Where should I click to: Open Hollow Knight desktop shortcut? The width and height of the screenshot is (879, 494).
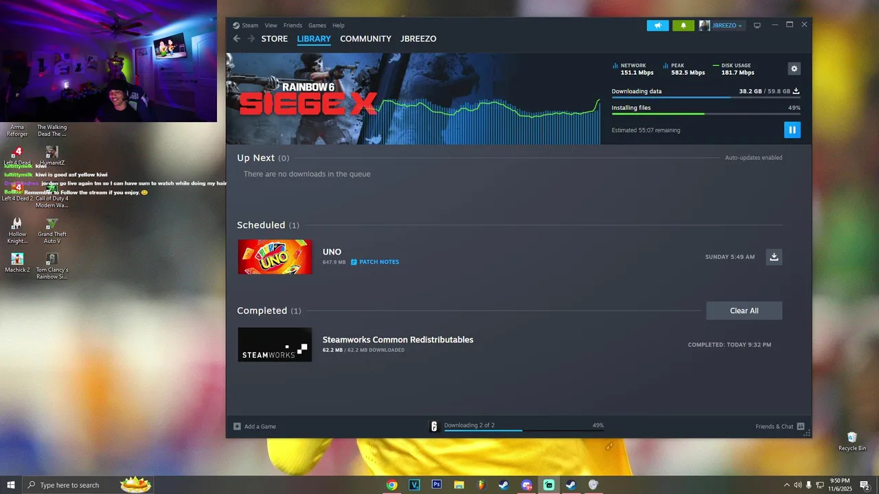point(17,230)
